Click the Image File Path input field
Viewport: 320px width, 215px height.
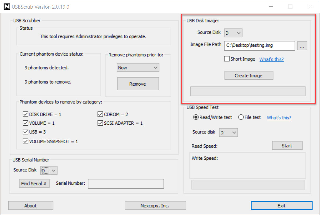(259, 46)
